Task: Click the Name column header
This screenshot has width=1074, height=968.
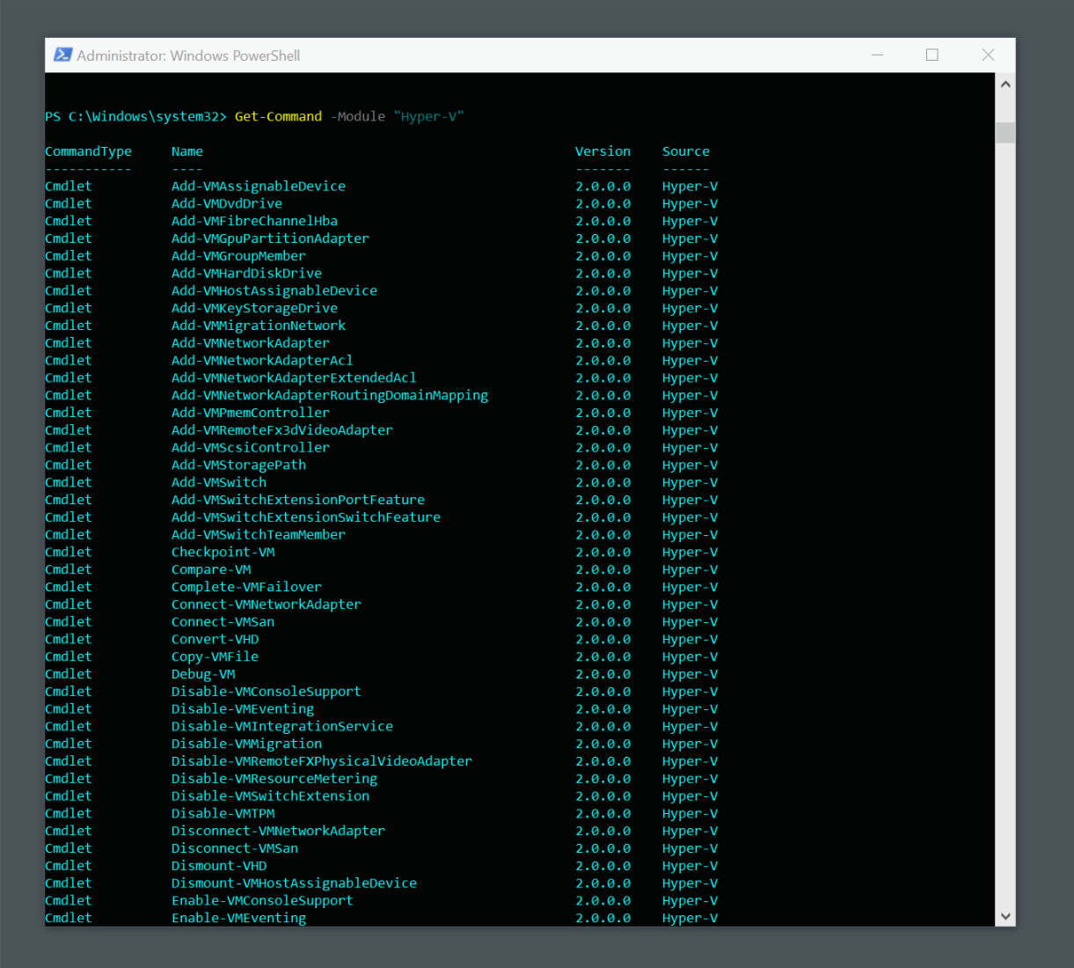Action: [x=186, y=150]
